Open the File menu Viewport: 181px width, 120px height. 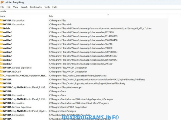pos(2,7)
